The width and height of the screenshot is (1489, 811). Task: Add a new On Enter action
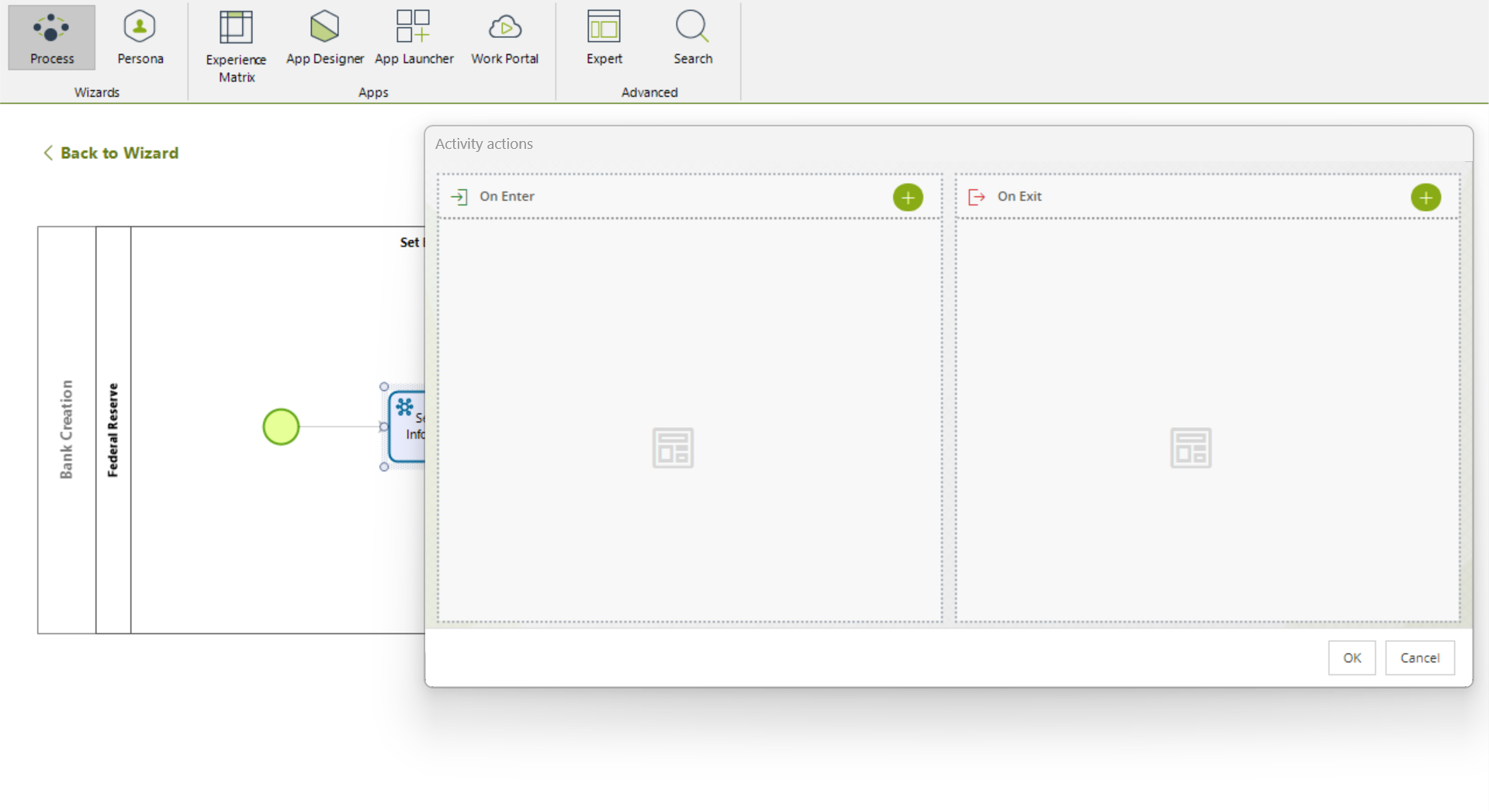click(x=907, y=197)
